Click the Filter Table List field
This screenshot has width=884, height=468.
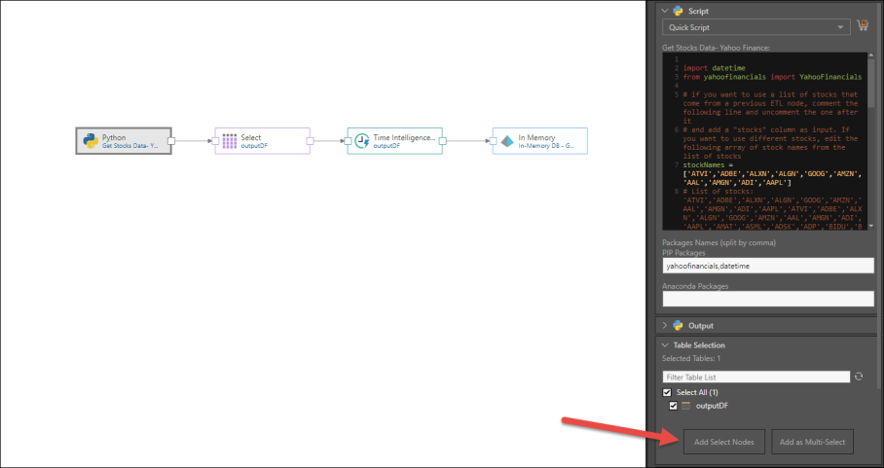756,377
